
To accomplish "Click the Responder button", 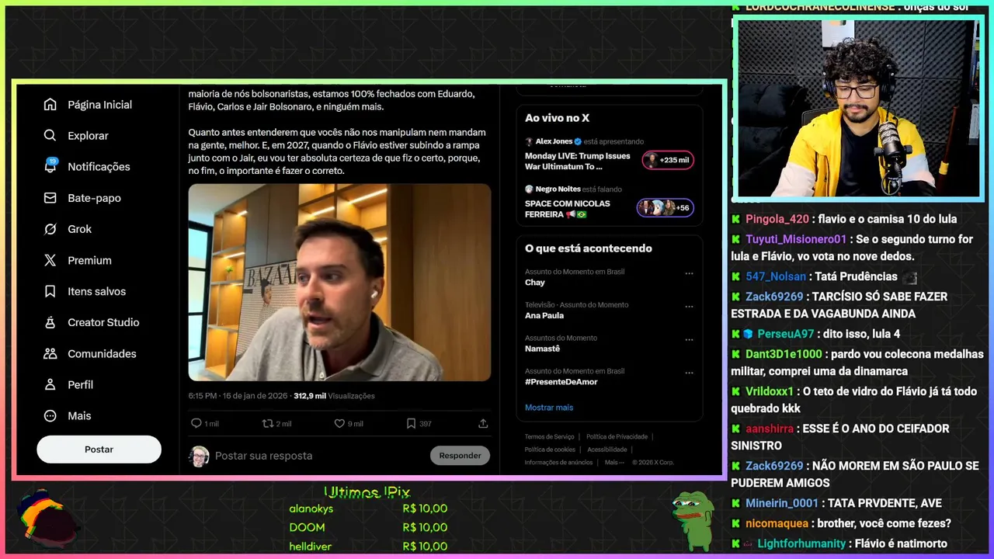I will (x=460, y=456).
